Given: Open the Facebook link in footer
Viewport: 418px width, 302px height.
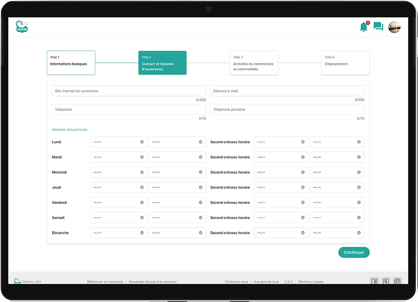Looking at the screenshot, I should click(374, 282).
